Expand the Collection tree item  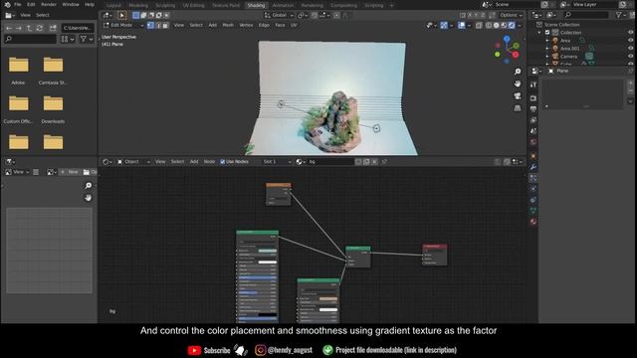[539, 33]
